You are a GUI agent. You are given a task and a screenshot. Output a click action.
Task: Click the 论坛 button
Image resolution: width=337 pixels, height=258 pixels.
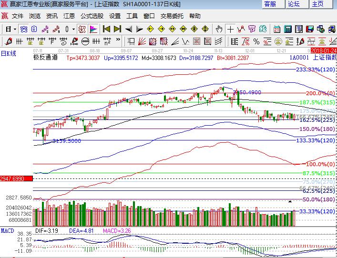[x=294, y=4]
